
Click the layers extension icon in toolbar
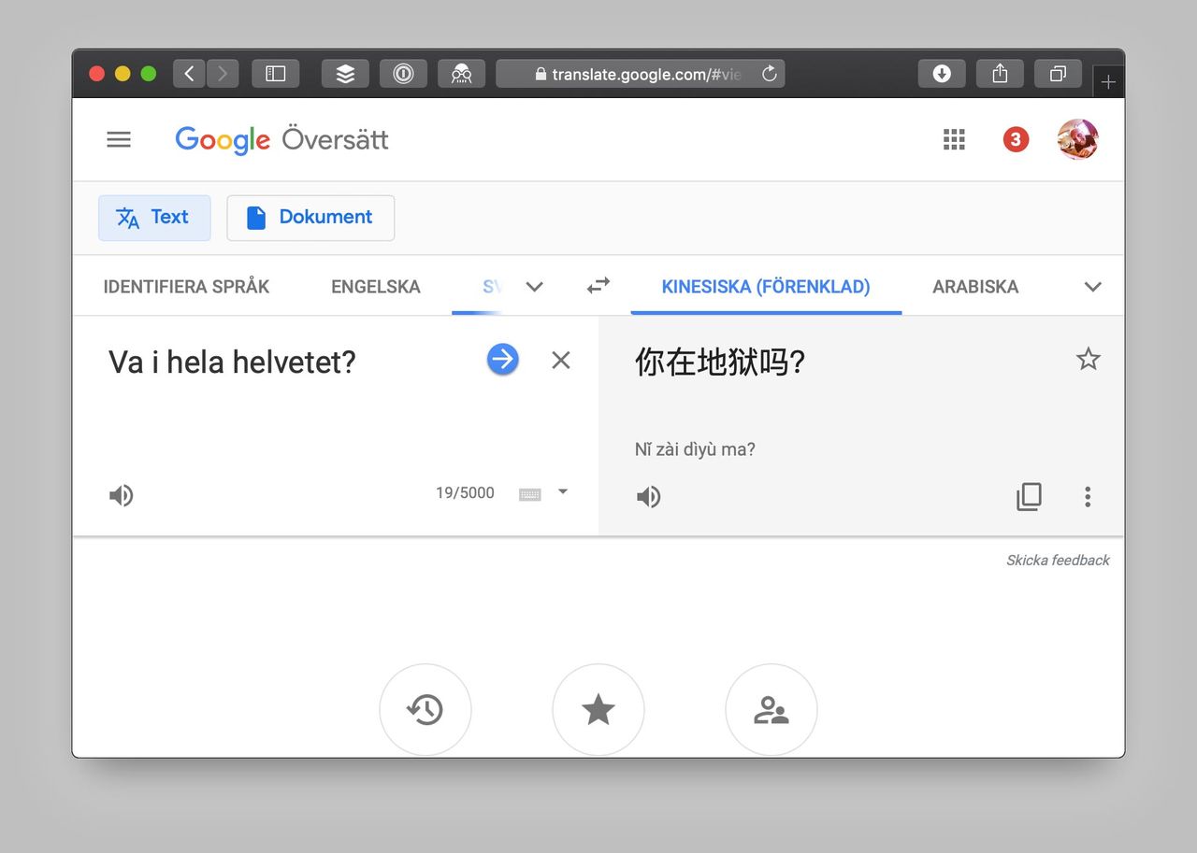coord(345,74)
